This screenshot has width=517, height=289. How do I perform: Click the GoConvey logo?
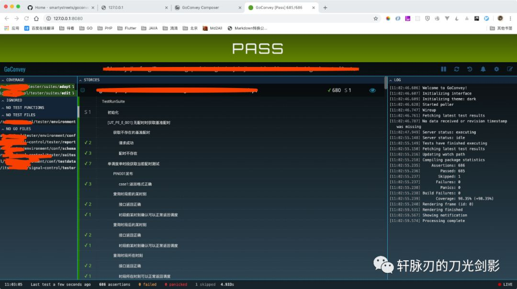click(x=15, y=69)
